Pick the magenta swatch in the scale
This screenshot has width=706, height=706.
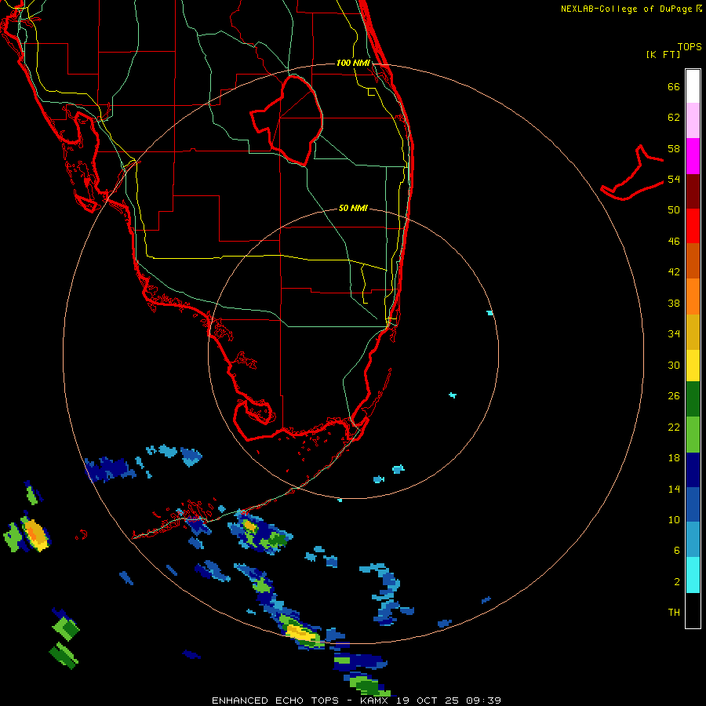[x=693, y=156]
